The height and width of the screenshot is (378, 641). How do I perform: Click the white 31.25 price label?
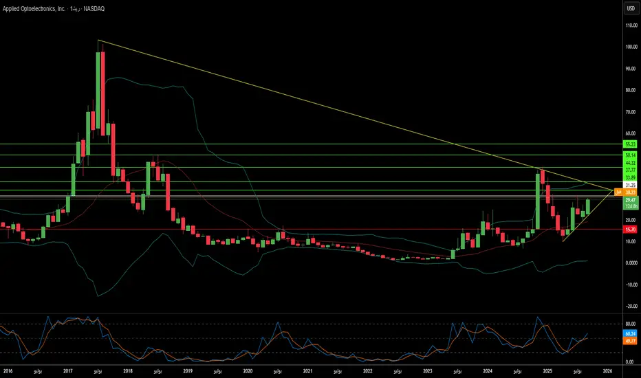tap(631, 185)
